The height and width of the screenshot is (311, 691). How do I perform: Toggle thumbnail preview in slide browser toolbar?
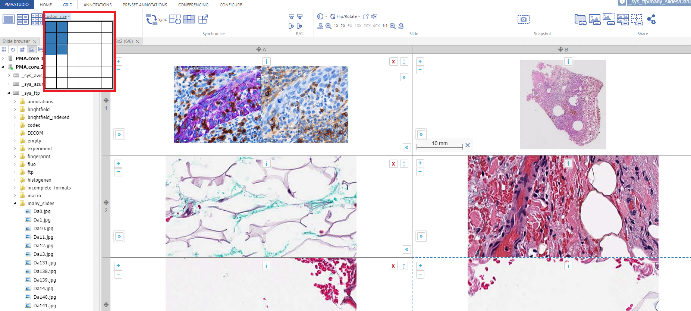pos(32,50)
